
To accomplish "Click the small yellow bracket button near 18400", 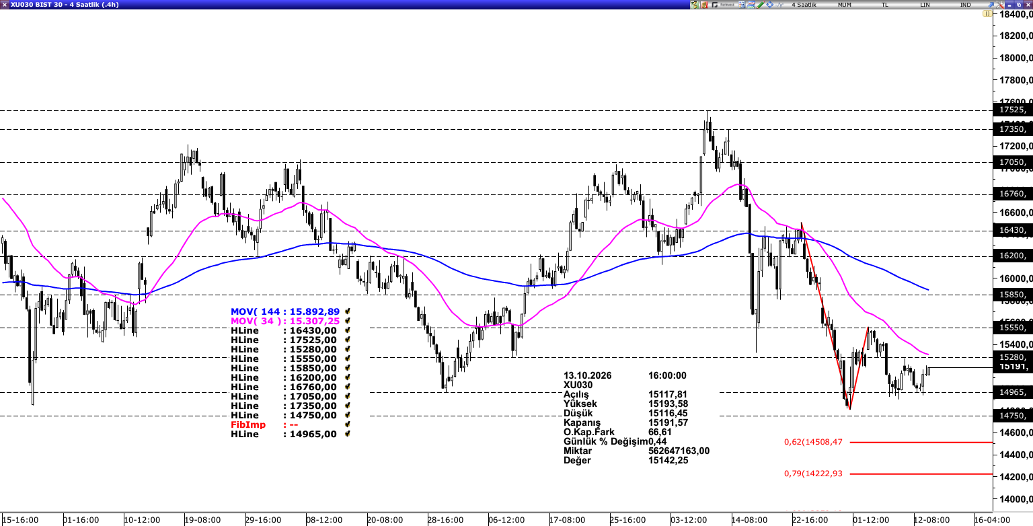I will click(x=987, y=13).
